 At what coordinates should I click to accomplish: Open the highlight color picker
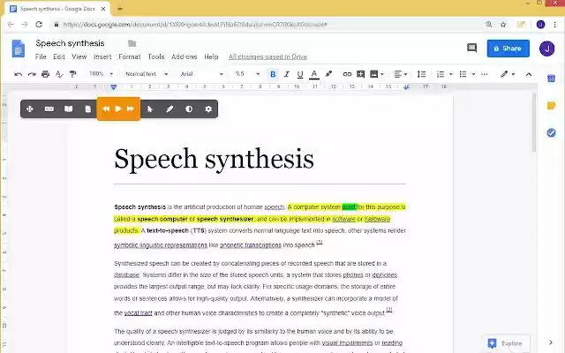coord(328,74)
